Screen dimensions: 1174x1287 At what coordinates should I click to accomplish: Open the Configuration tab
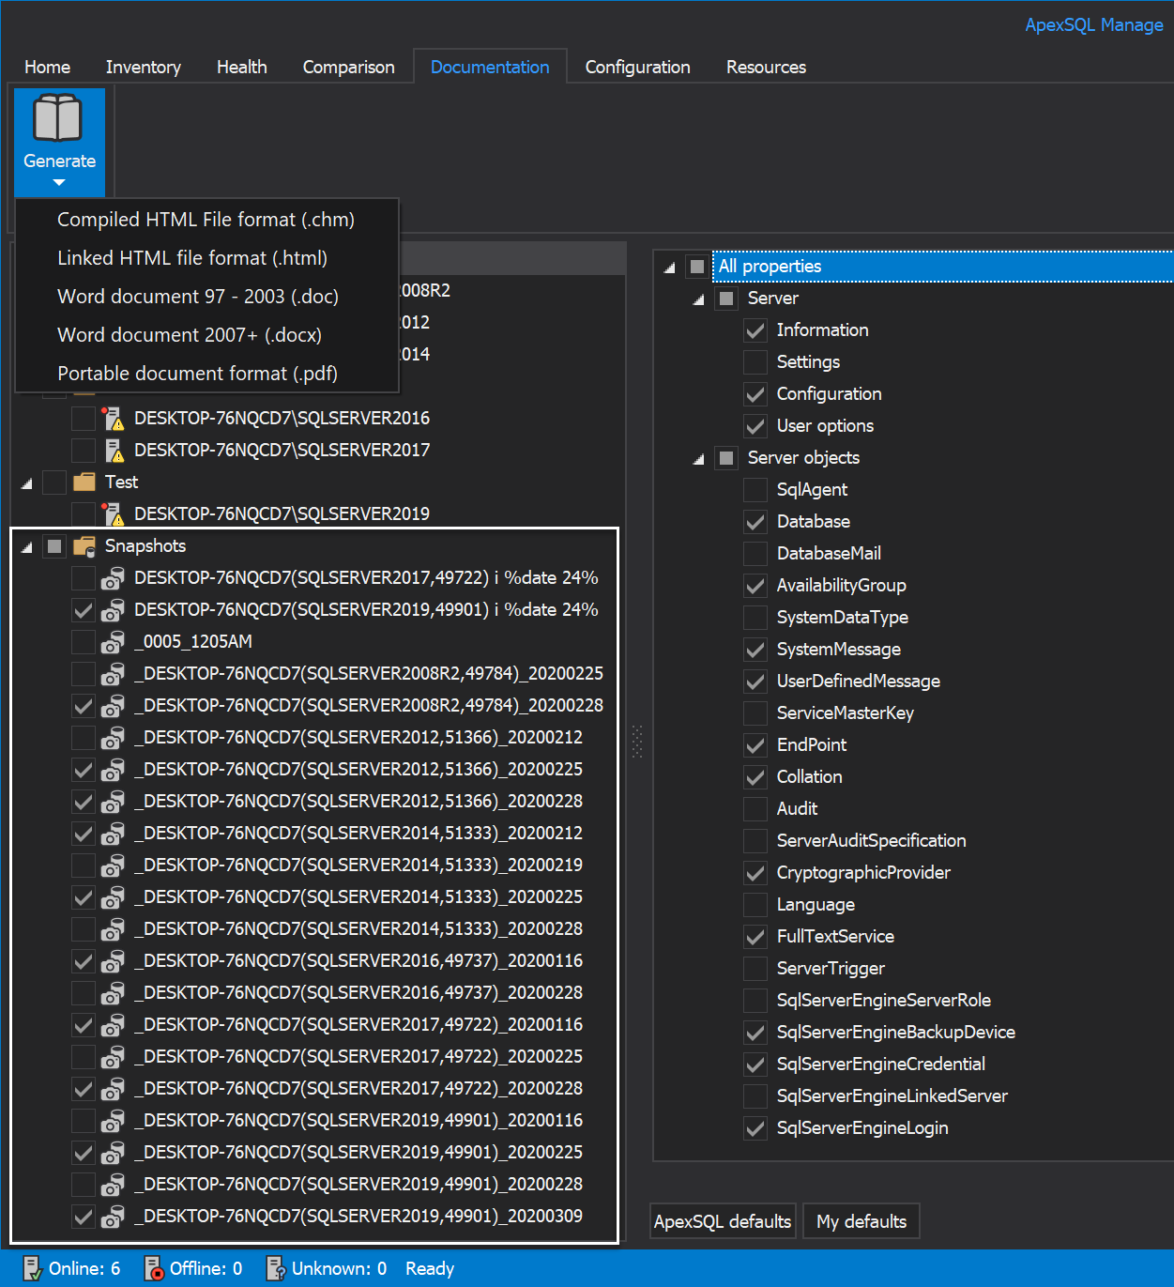[637, 67]
